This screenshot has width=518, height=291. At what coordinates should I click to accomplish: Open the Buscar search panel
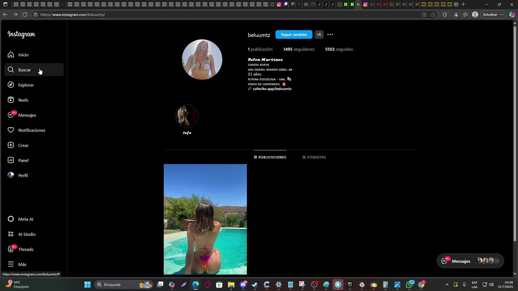tap(34, 70)
